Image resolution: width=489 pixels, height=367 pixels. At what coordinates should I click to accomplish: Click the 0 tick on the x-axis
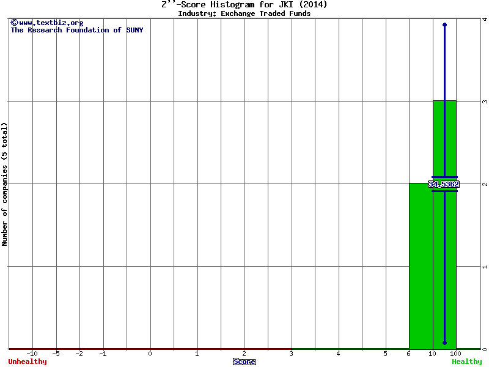click(150, 354)
